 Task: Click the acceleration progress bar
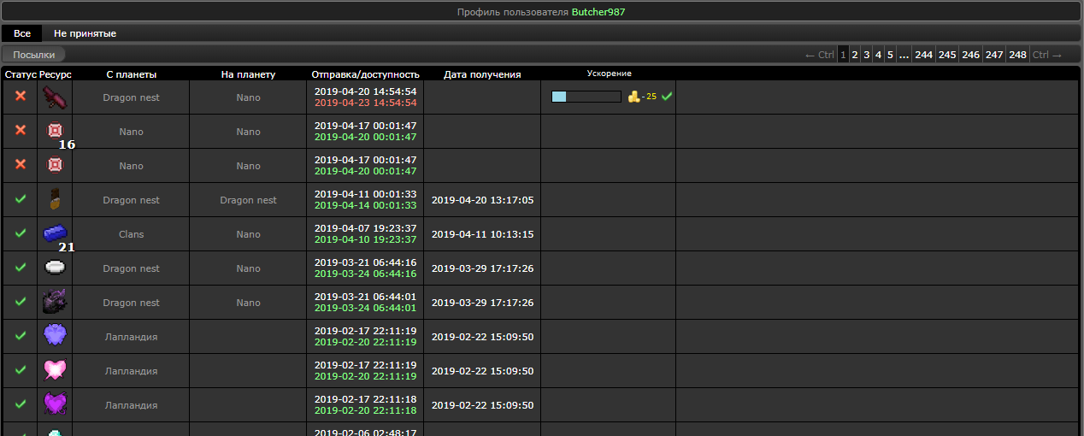[586, 97]
